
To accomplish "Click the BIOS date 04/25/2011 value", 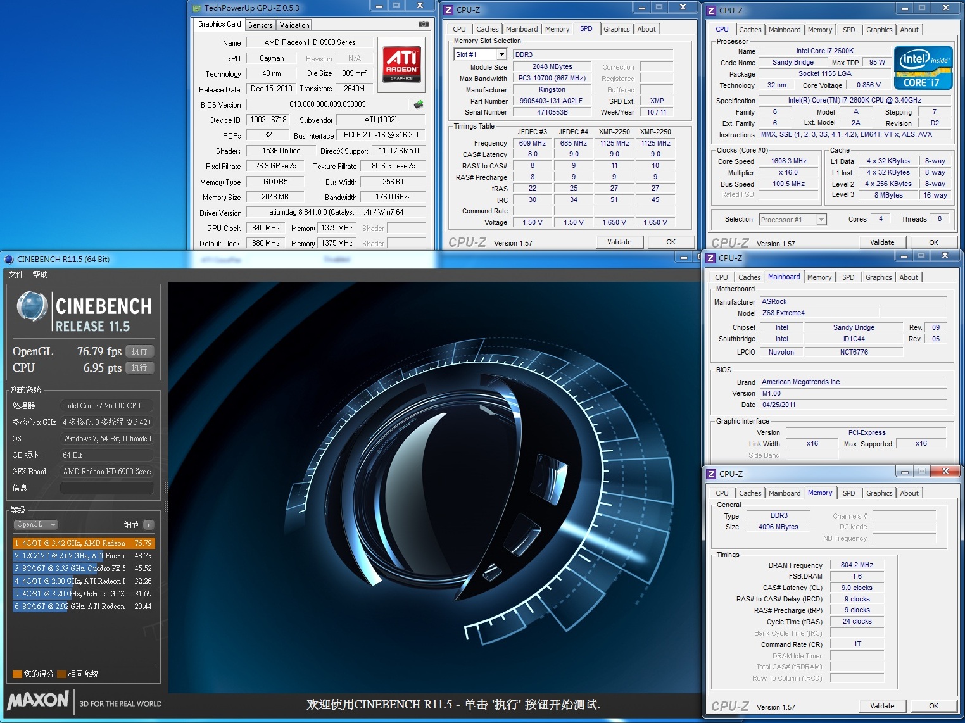I will [853, 405].
